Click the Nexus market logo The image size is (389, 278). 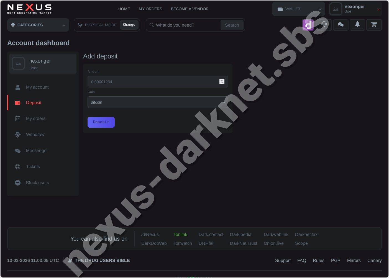coord(29,9)
